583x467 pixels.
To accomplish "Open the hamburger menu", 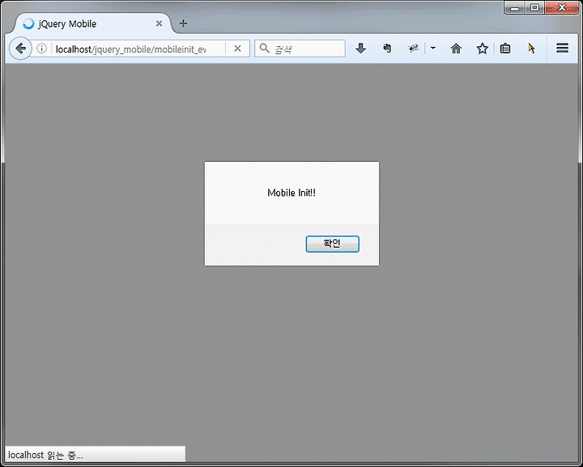I will pos(562,48).
